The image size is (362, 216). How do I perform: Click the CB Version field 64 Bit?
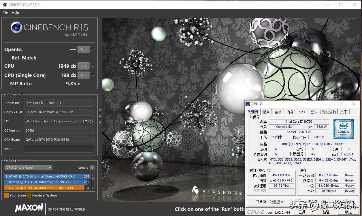pyautogui.click(x=59, y=130)
